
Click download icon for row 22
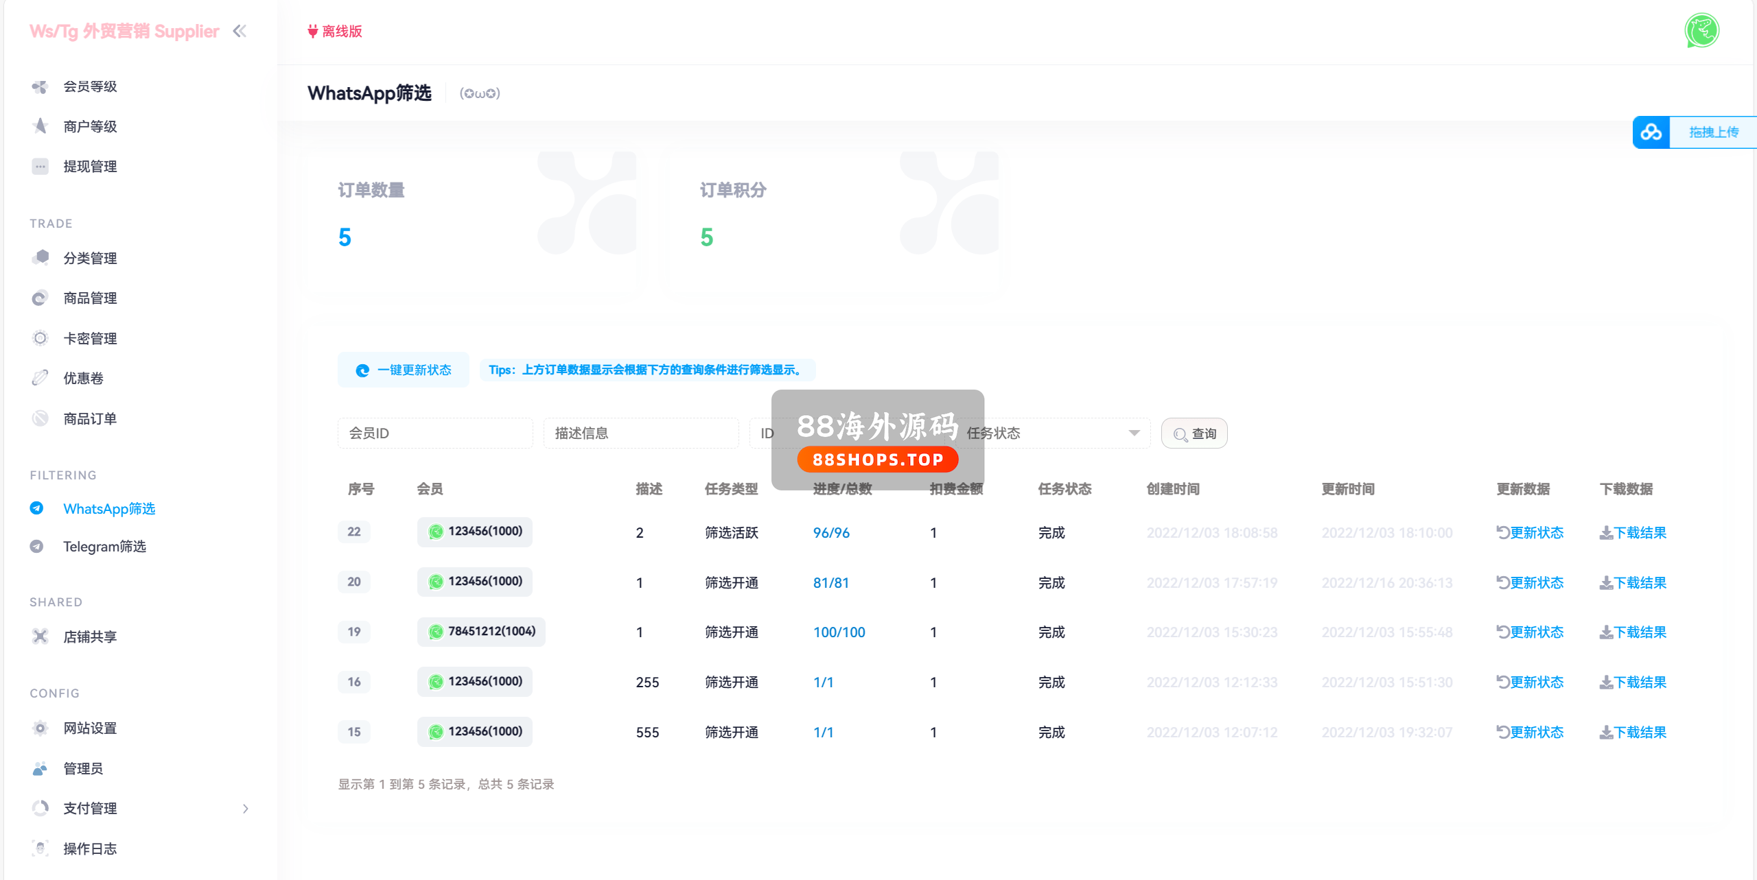[x=1606, y=533]
